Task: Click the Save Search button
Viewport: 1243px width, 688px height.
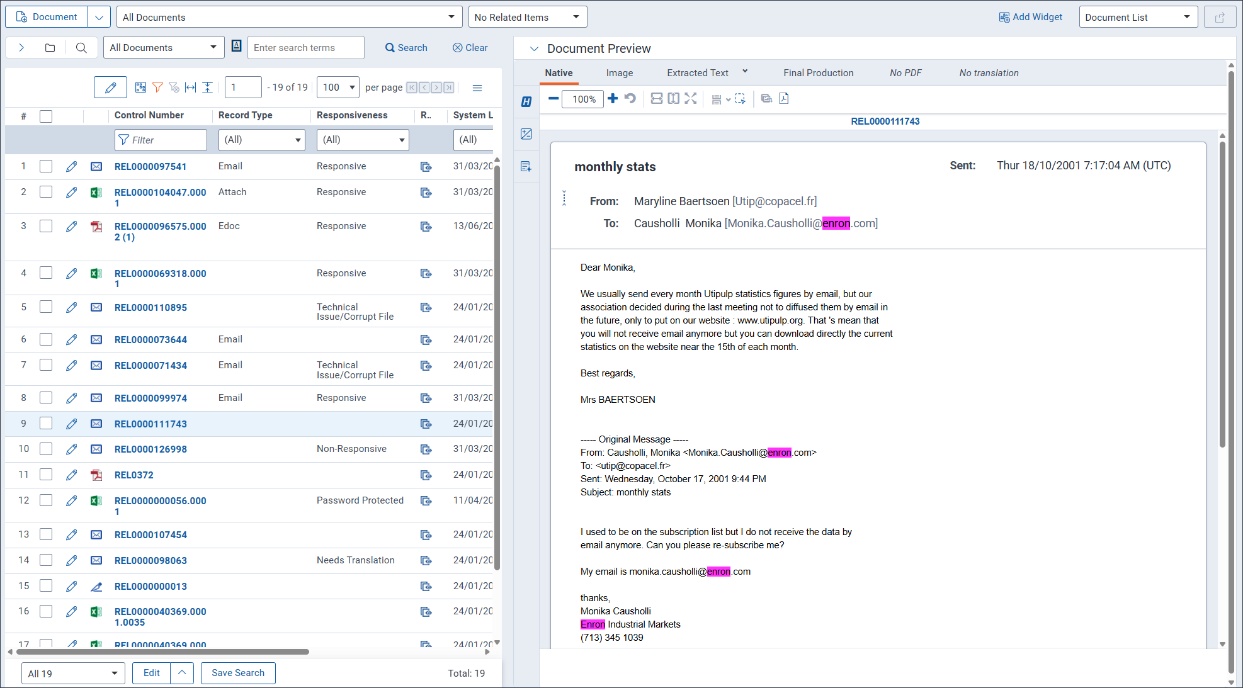Action: [x=238, y=673]
